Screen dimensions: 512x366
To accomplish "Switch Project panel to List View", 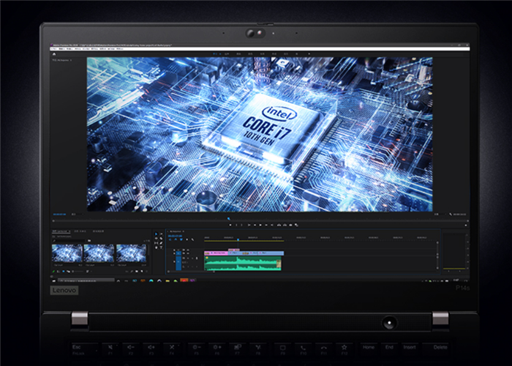I will (x=59, y=272).
